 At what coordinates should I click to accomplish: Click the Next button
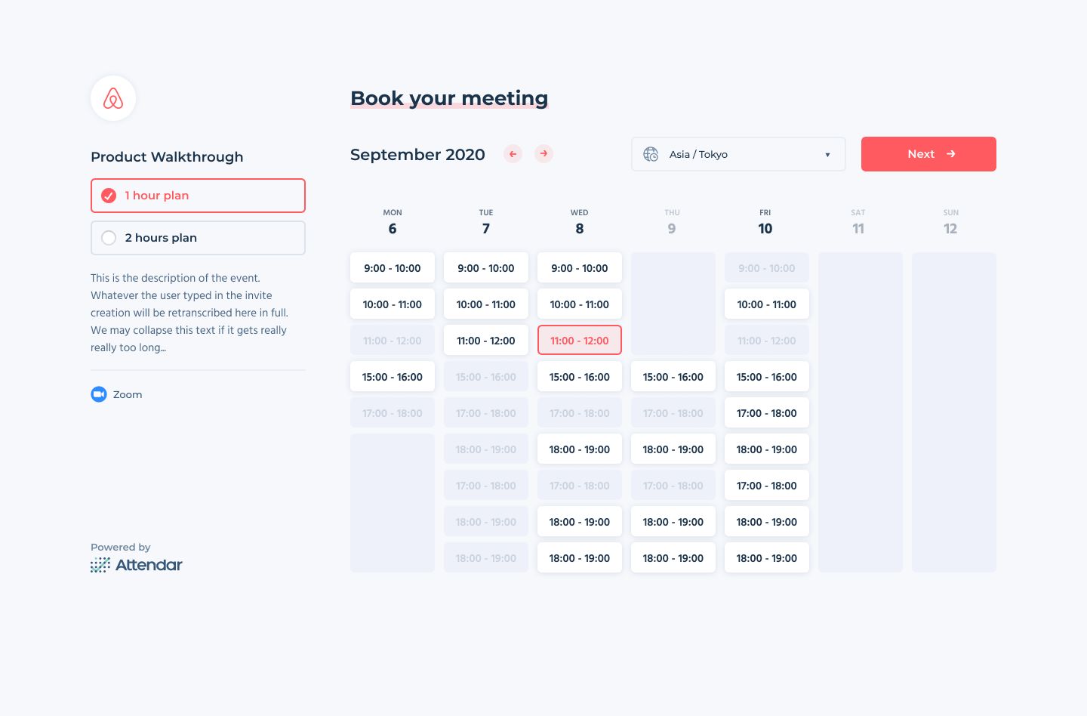click(928, 154)
